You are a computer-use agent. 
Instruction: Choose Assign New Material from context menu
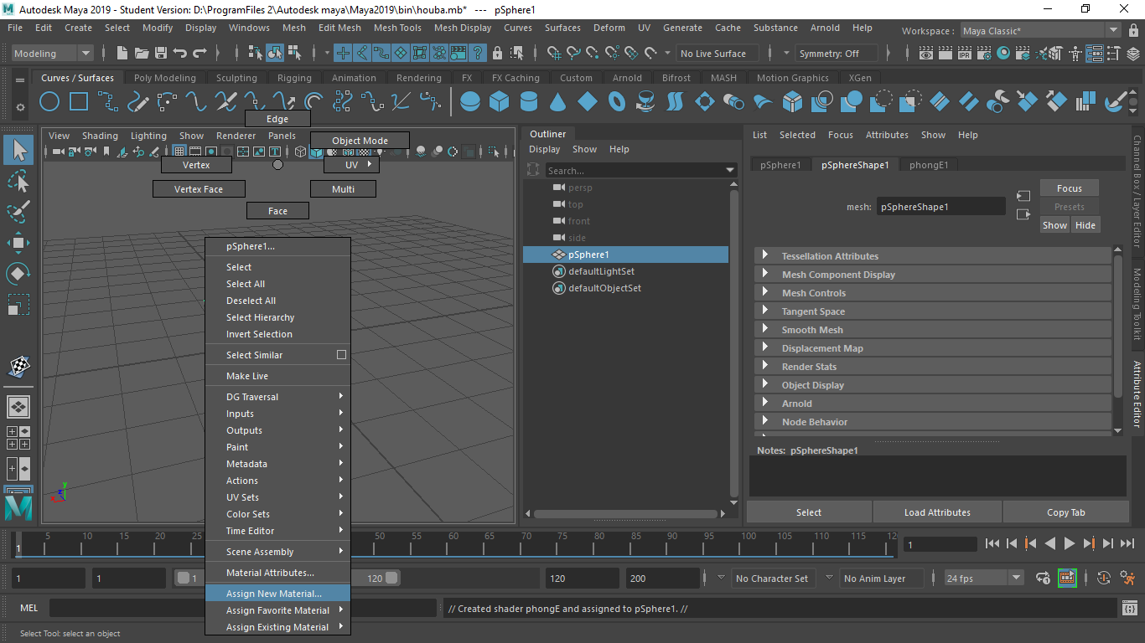pos(277,594)
